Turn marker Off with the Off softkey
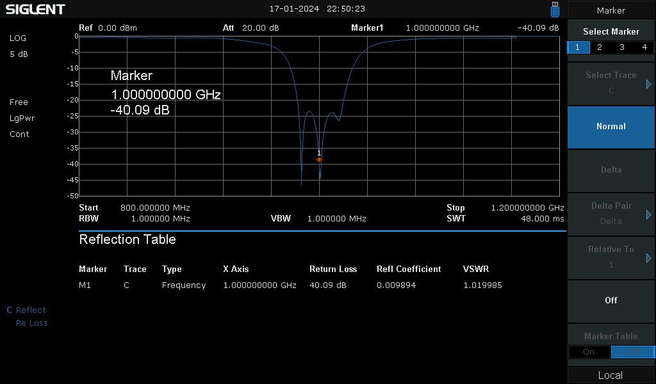 coord(611,300)
